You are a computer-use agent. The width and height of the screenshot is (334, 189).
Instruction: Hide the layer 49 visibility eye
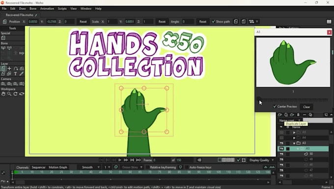click(x=281, y=159)
